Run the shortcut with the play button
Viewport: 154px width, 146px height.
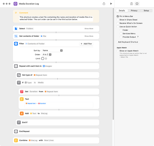[x=111, y=4]
